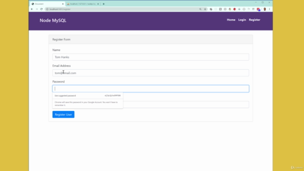Click the multicolored extension icon
Image resolution: width=304 pixels, height=171 pixels.
pyautogui.click(x=230, y=9)
